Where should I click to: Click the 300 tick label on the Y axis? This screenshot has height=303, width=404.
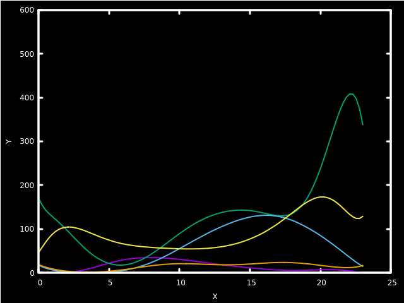click(27, 141)
